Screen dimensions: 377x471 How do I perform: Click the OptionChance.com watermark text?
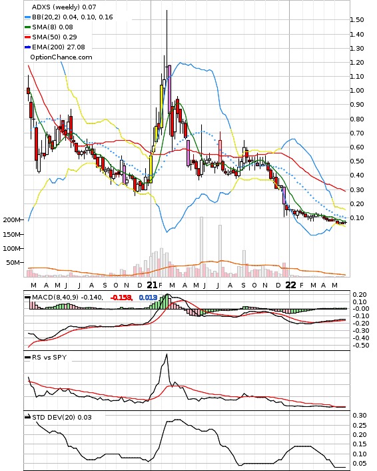click(61, 57)
